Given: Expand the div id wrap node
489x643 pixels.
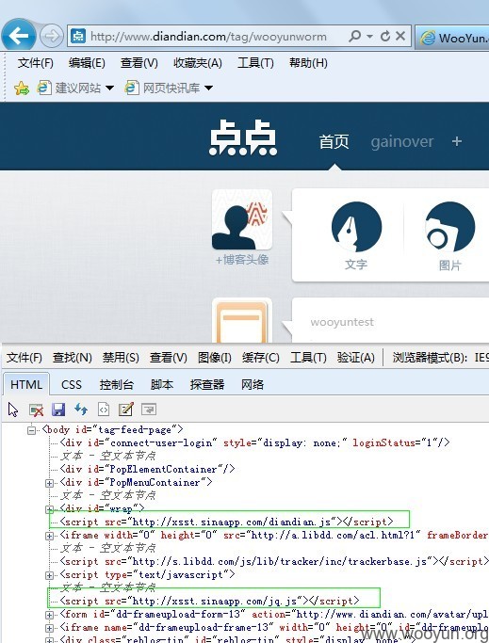Looking at the screenshot, I should pyautogui.click(x=49, y=509).
